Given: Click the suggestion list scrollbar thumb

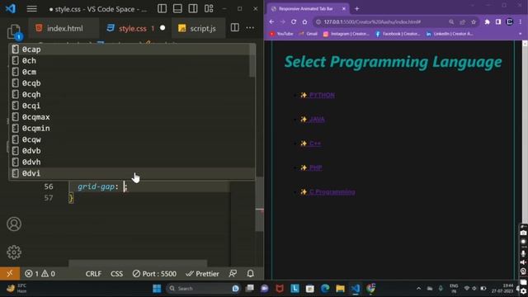Looking at the screenshot, I should coord(252,60).
